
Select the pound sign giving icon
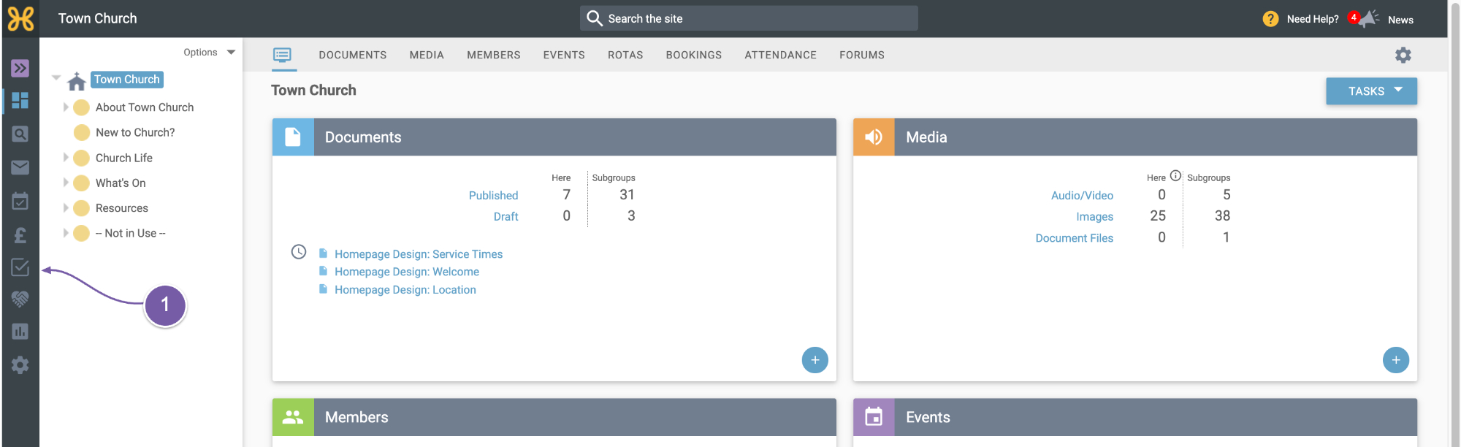pos(20,234)
